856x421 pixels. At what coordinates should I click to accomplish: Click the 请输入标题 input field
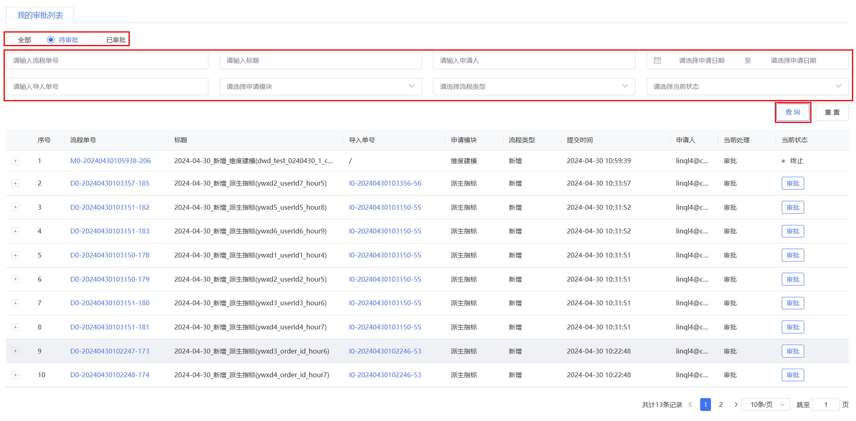(x=321, y=61)
